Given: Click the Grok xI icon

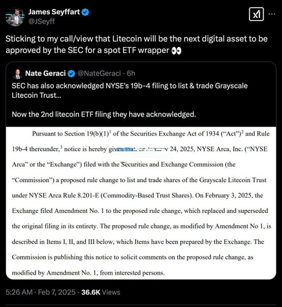Looking at the screenshot, I should click(256, 14).
